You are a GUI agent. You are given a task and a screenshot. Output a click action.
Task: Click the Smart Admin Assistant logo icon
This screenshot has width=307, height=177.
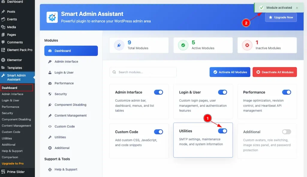coord(52,17)
